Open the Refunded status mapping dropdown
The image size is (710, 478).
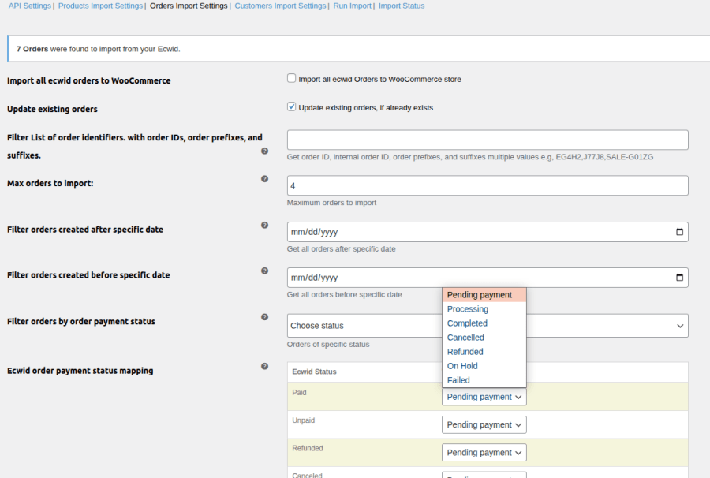pyautogui.click(x=484, y=453)
